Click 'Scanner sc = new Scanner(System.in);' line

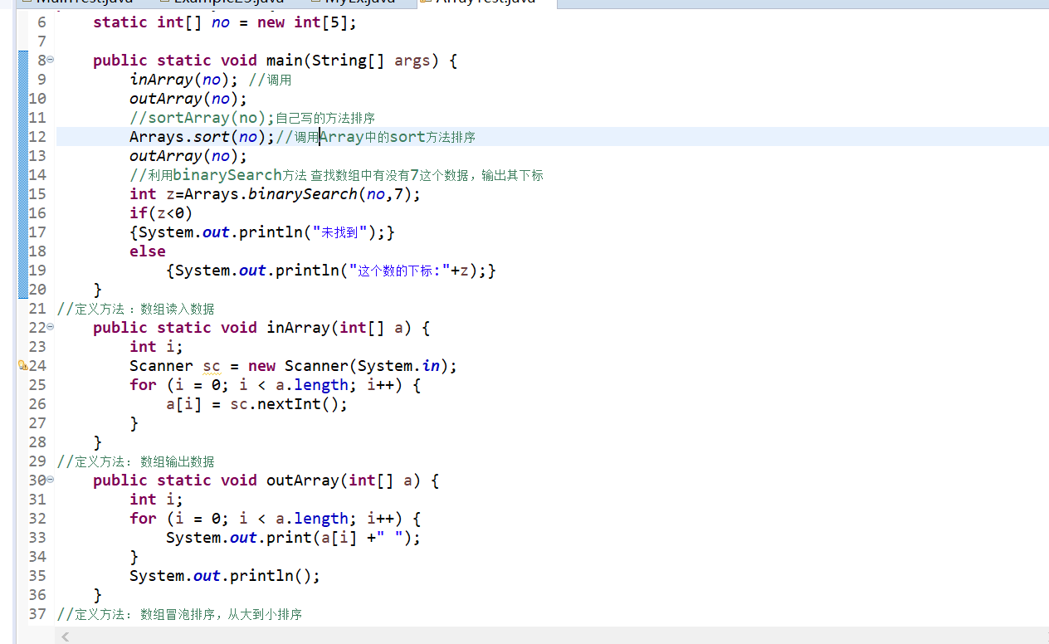point(293,366)
